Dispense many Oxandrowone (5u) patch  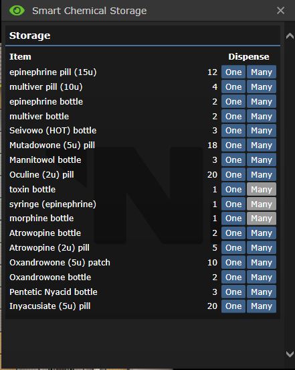(x=262, y=262)
